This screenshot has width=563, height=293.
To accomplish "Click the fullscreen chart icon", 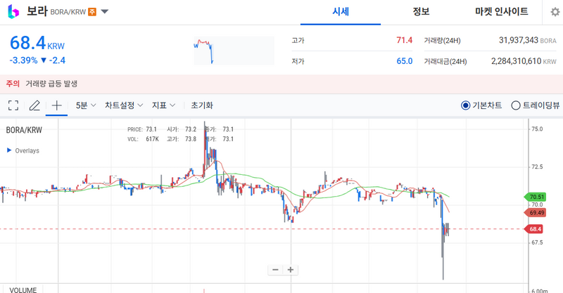I will (13, 105).
